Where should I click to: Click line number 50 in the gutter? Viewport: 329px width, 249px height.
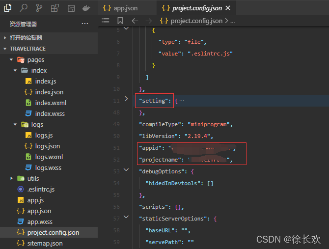coord(116,136)
